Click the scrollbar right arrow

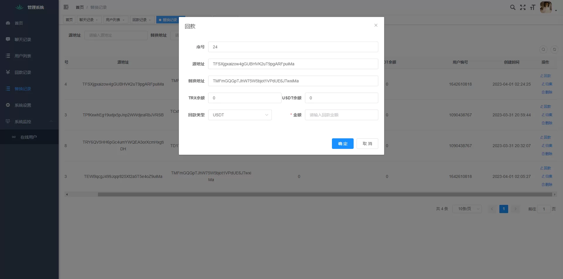pos(554,194)
